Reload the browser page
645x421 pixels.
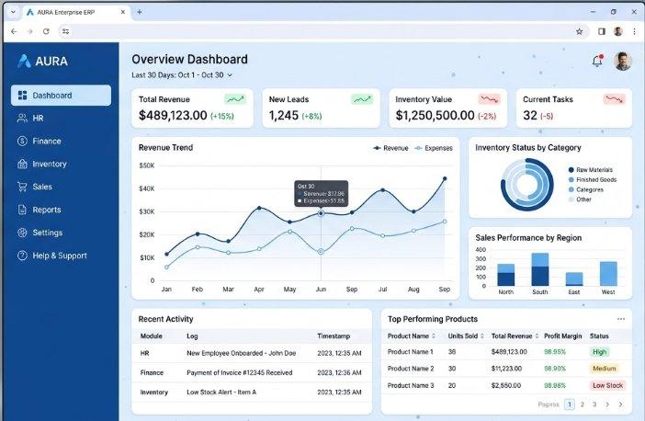[46, 31]
